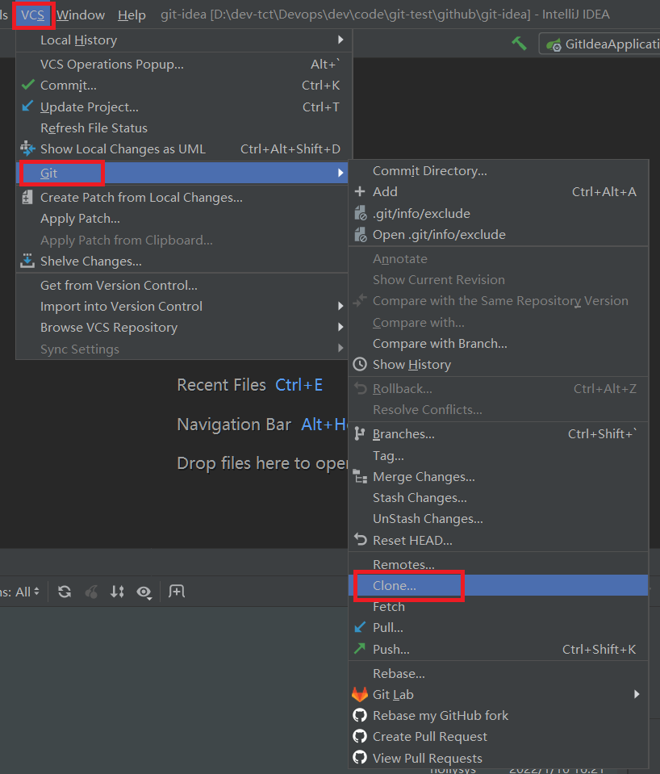The height and width of the screenshot is (774, 660).
Task: Click the Reset HEAD arrow icon
Action: click(361, 539)
